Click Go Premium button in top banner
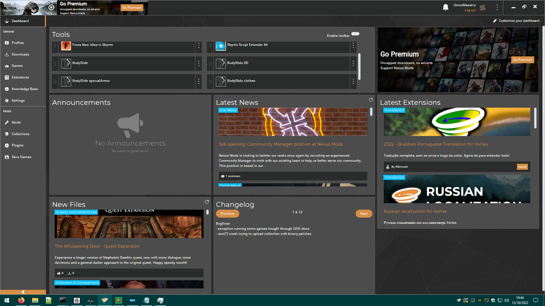The width and height of the screenshot is (545, 306). click(x=132, y=8)
